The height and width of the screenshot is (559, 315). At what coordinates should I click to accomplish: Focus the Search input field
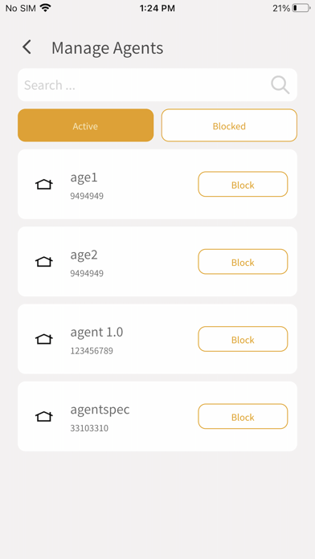[x=157, y=85]
